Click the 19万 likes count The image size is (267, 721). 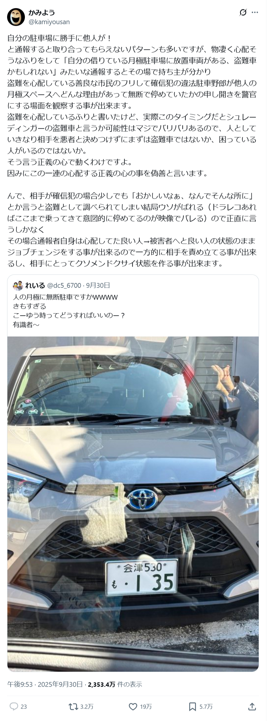146,707
